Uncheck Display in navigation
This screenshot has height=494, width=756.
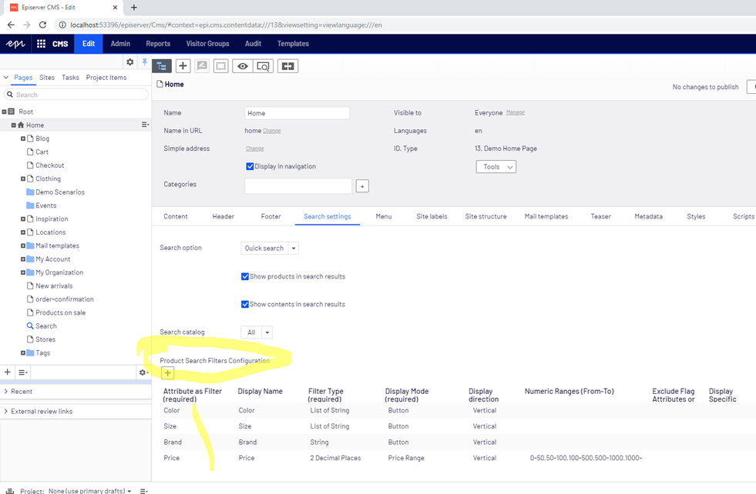pos(250,167)
